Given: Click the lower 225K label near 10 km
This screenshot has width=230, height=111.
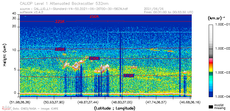Looking at the screenshot, I should pos(60,49).
